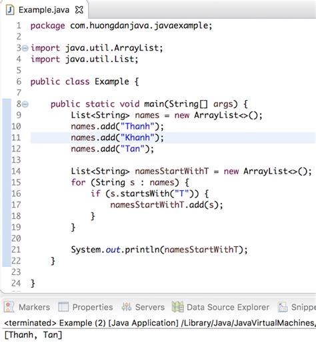Collapse the import block fold at line 3
This screenshot has height=343, width=316.
[x=25, y=48]
